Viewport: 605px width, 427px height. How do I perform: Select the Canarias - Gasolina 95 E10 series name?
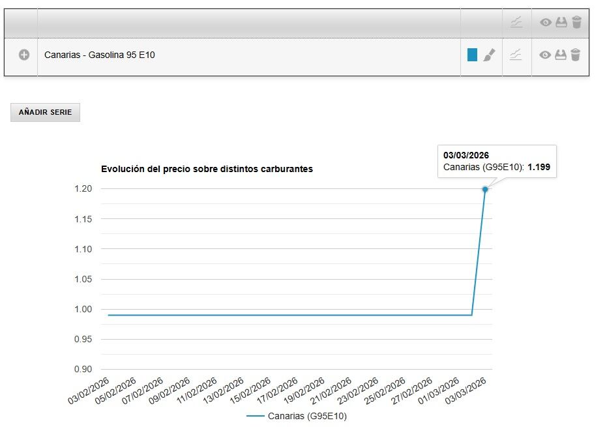pyautogui.click(x=99, y=55)
